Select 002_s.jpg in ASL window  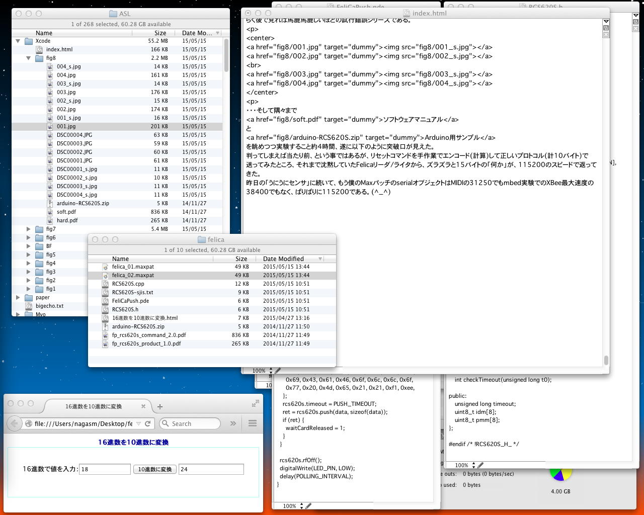point(117,101)
